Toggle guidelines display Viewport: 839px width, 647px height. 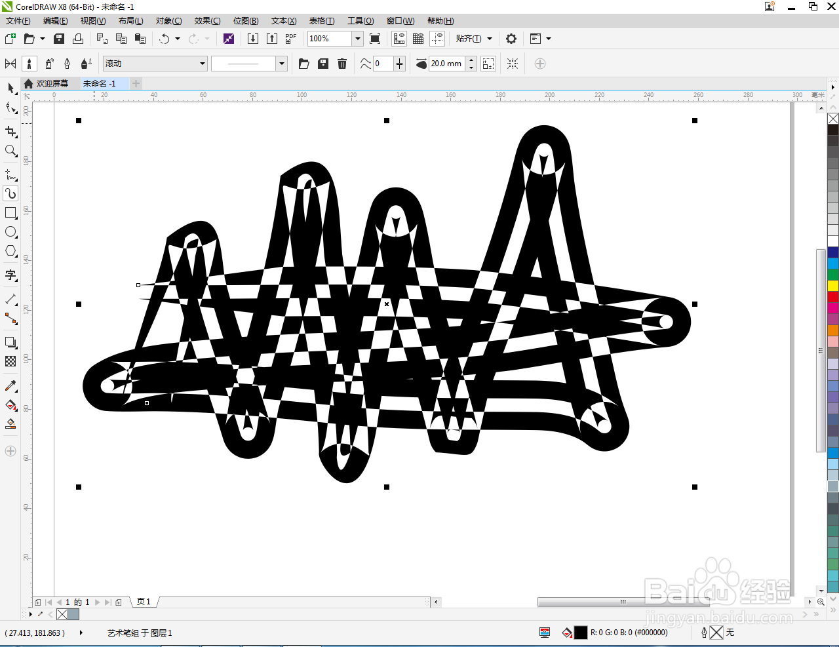click(x=437, y=39)
